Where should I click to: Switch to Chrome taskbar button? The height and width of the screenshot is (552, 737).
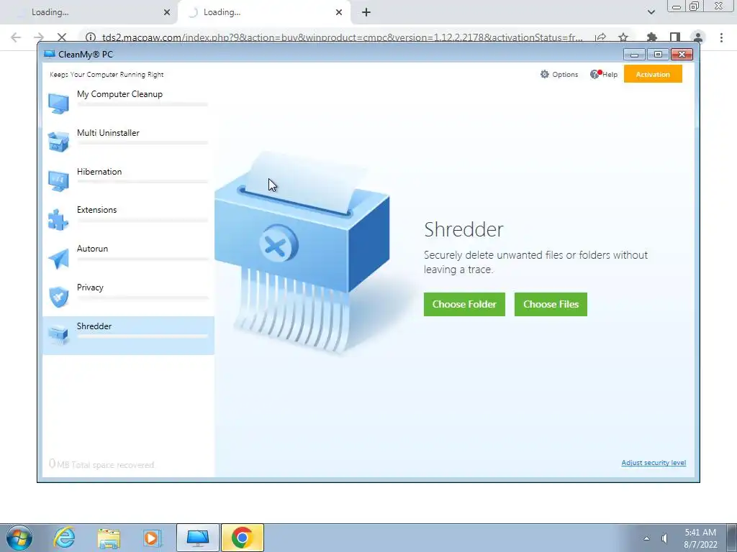242,538
